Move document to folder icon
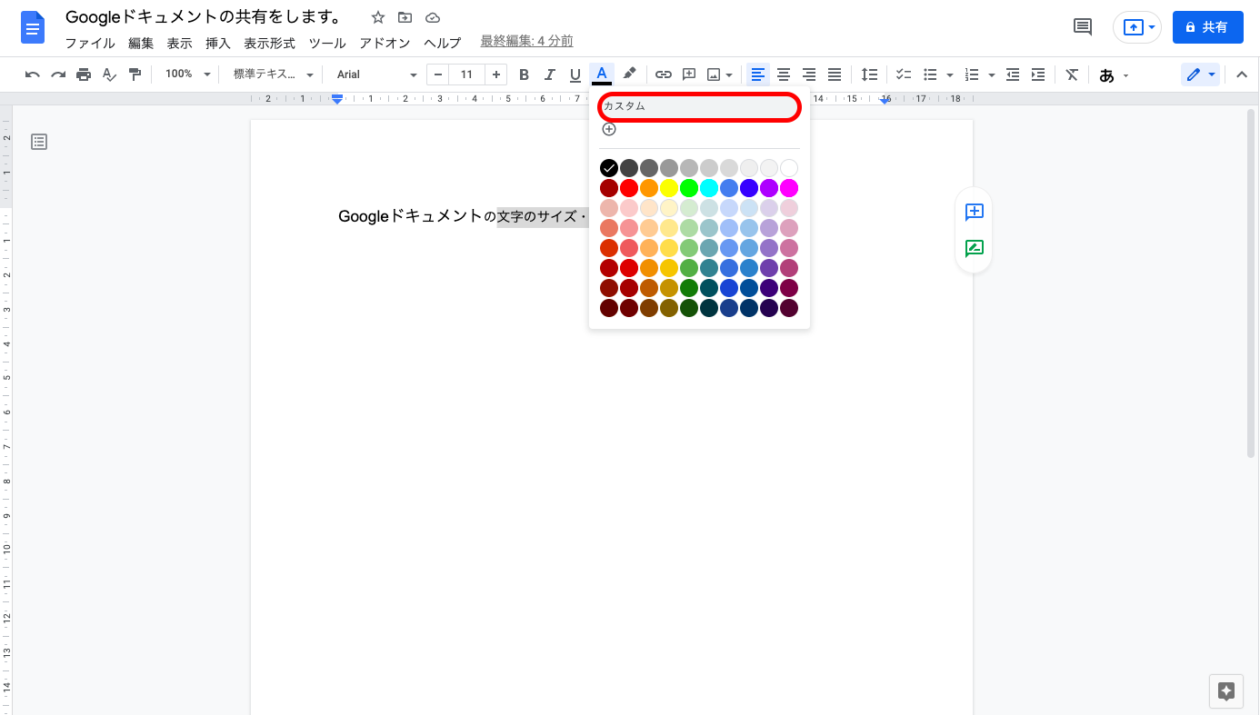 pos(405,17)
